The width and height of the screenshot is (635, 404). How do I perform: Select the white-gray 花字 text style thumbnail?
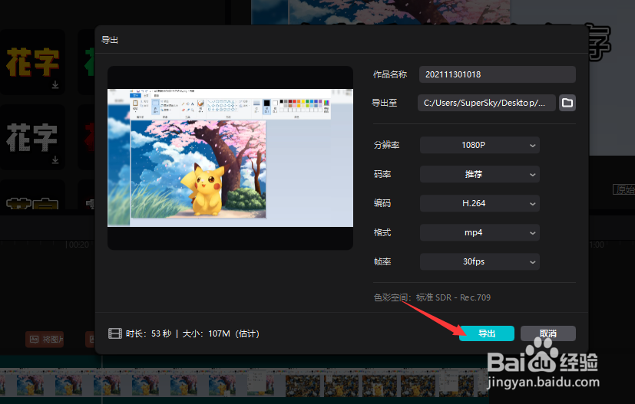[x=32, y=137]
